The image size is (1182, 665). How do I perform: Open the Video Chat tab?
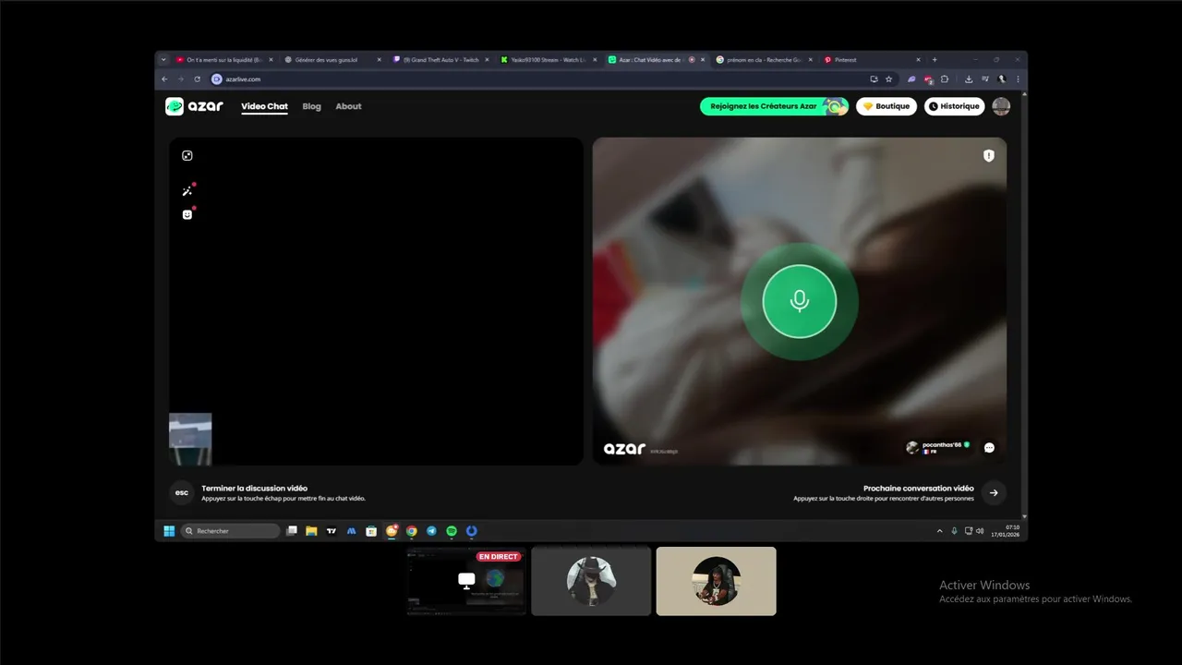tap(264, 106)
